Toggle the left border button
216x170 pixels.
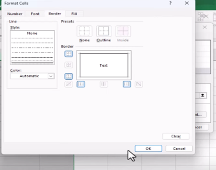(81, 84)
